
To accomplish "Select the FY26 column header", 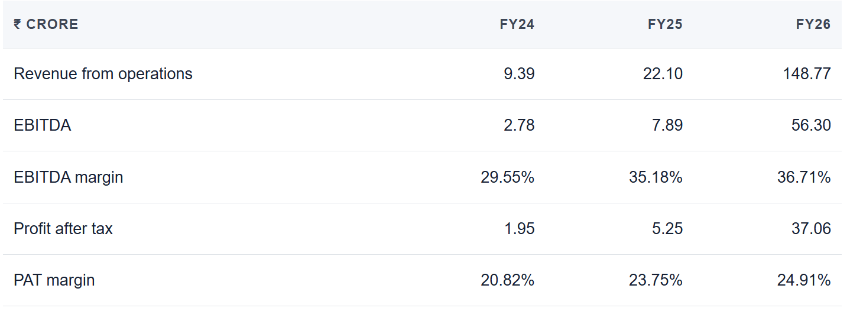I will (813, 24).
